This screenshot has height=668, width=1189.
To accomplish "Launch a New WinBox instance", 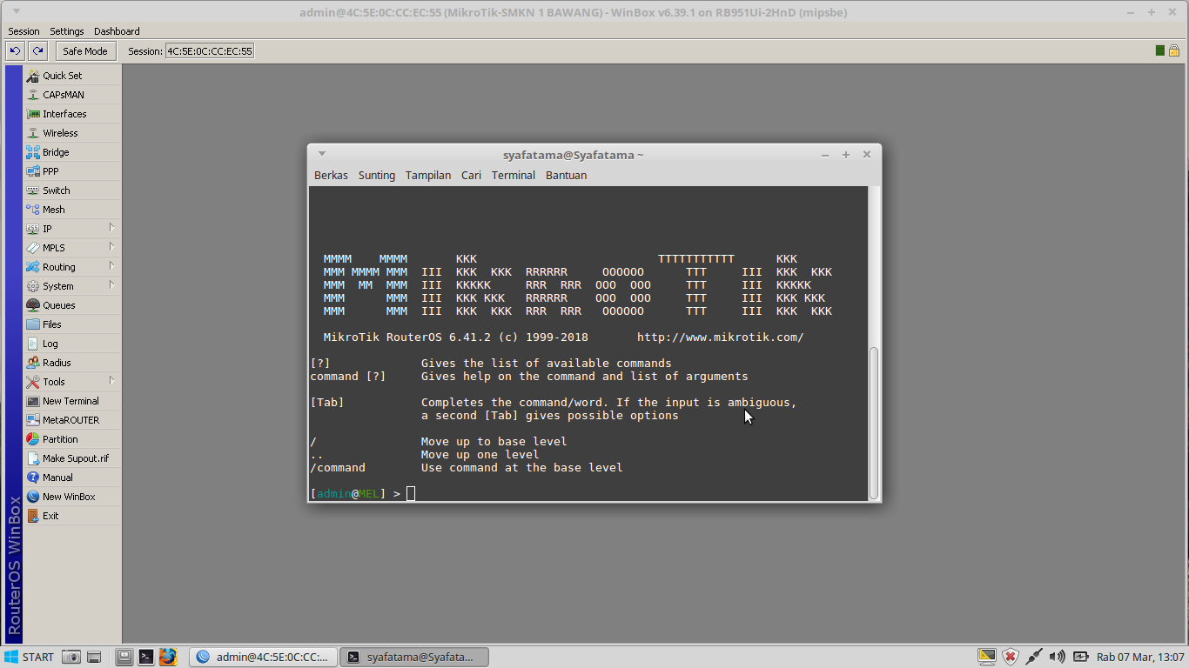I will (x=72, y=497).
